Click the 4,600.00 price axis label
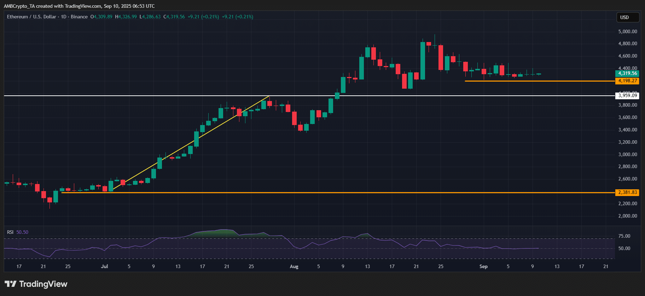This screenshot has width=645, height=296. coord(627,56)
